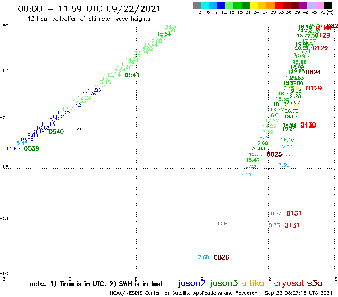Click the jason2 satellite legend label
This screenshot has height=297, width=338.
(x=192, y=283)
